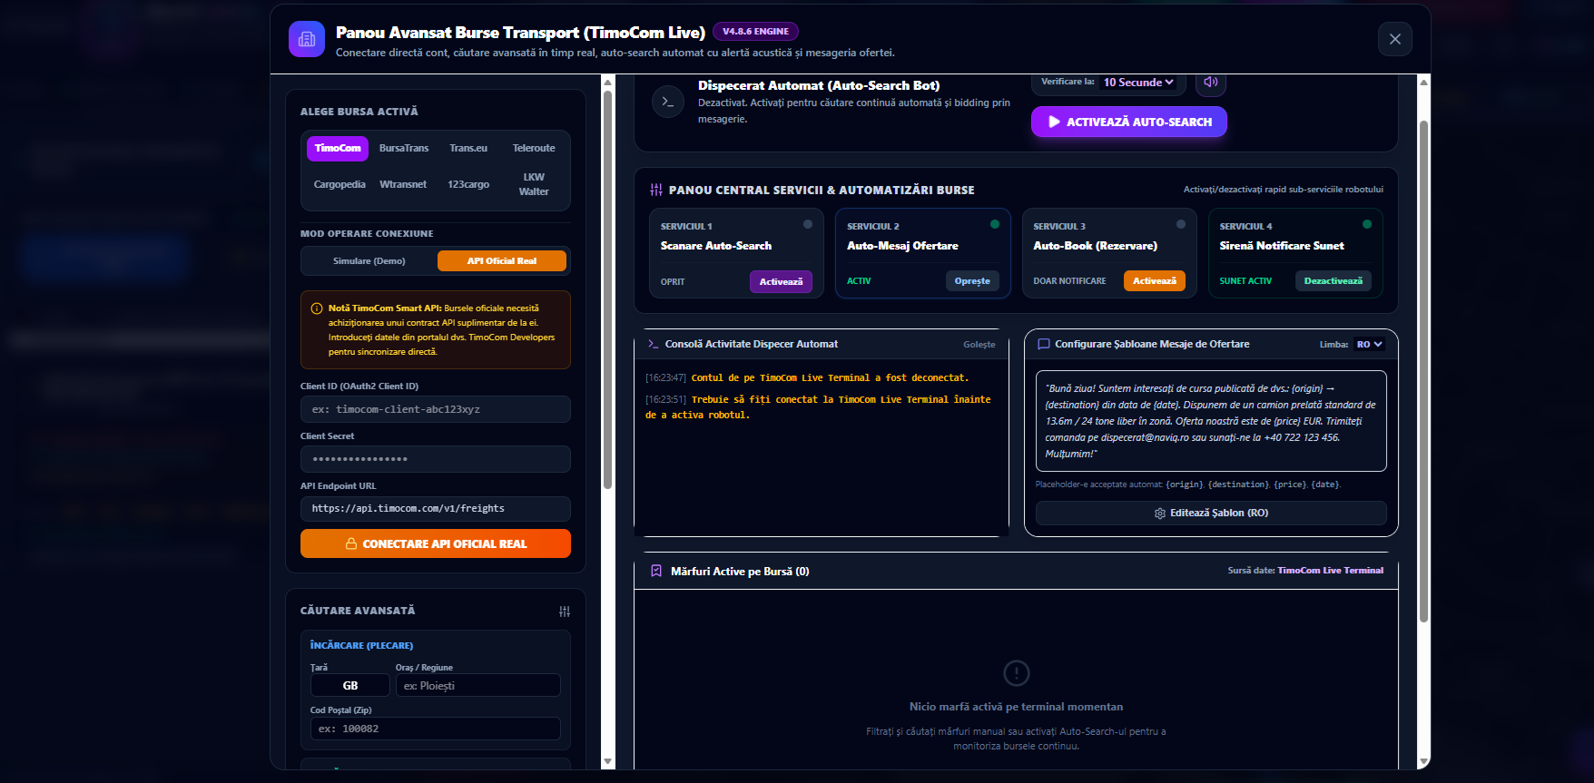Click Editează Șablon (RO) button
The image size is (1594, 783).
pos(1211,513)
